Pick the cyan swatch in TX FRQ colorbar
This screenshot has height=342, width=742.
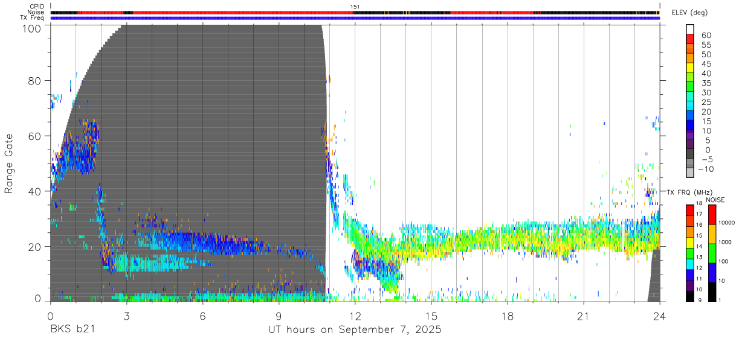pyautogui.click(x=690, y=263)
